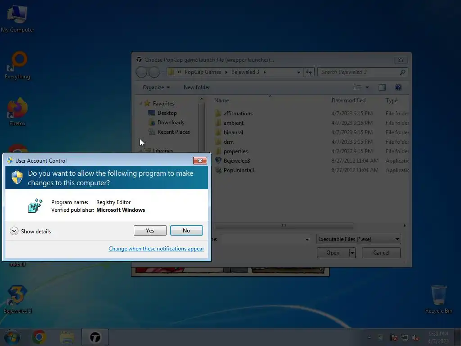
Task: Select the affirmations folder in file dialog
Action: point(238,113)
